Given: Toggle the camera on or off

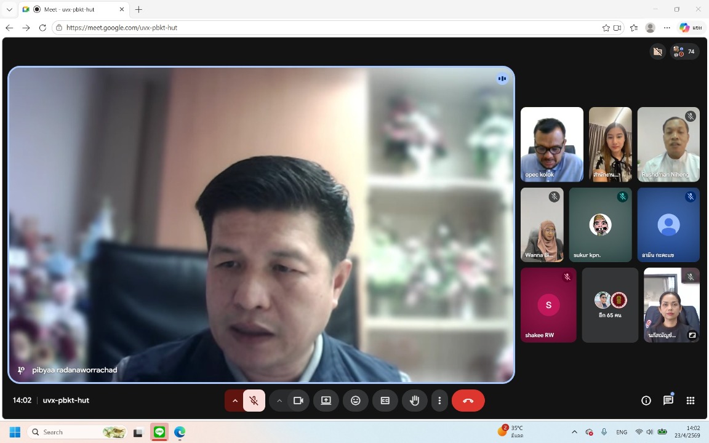Looking at the screenshot, I should click(298, 401).
